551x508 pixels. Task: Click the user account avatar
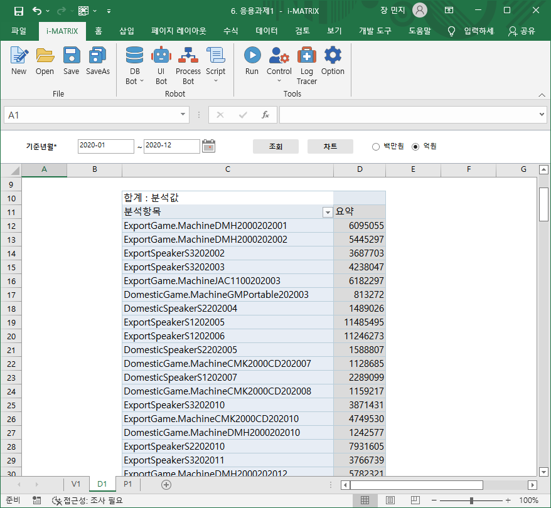pos(420,10)
